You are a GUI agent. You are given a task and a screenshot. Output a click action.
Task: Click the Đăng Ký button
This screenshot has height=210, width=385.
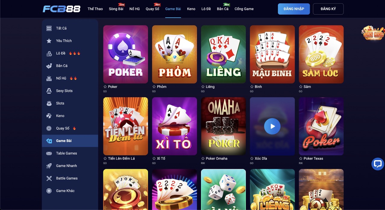tap(328, 9)
